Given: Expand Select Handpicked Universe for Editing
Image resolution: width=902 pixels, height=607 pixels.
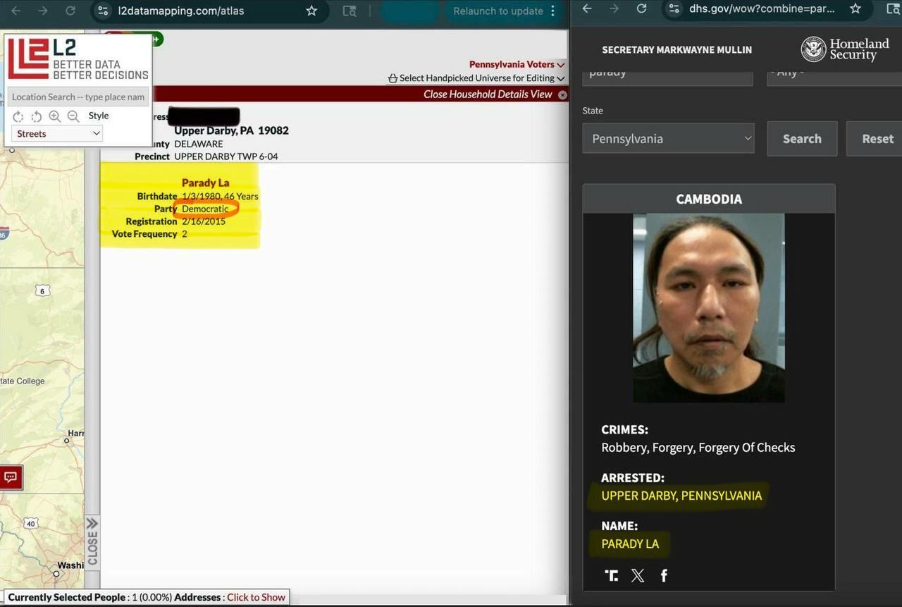Looking at the screenshot, I should (x=476, y=78).
